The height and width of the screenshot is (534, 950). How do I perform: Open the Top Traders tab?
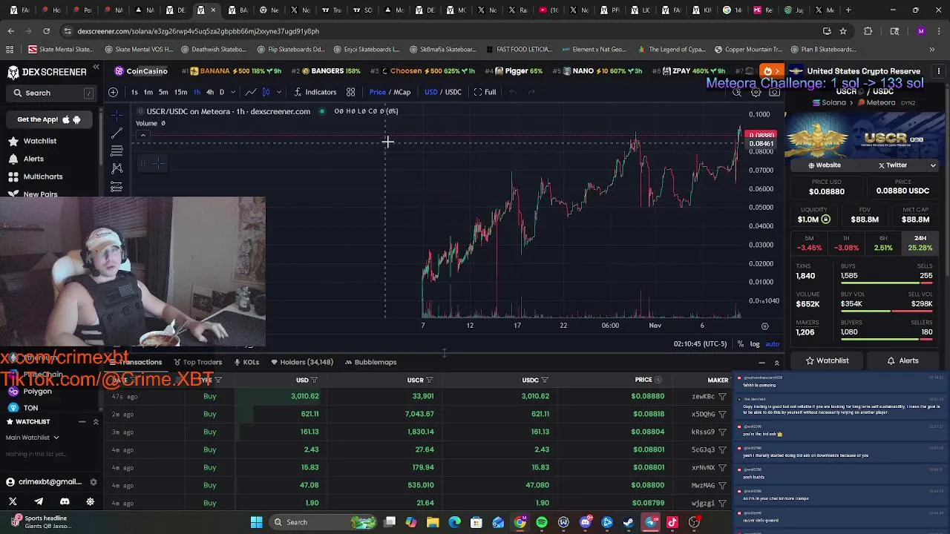coord(198,362)
